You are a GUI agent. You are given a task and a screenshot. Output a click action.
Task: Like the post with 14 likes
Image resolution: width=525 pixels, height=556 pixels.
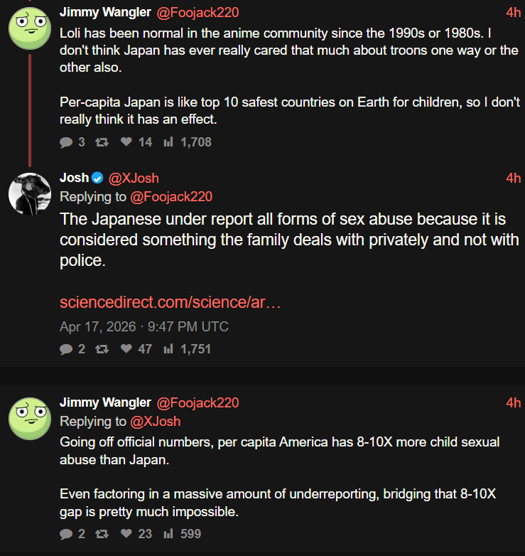click(x=126, y=142)
